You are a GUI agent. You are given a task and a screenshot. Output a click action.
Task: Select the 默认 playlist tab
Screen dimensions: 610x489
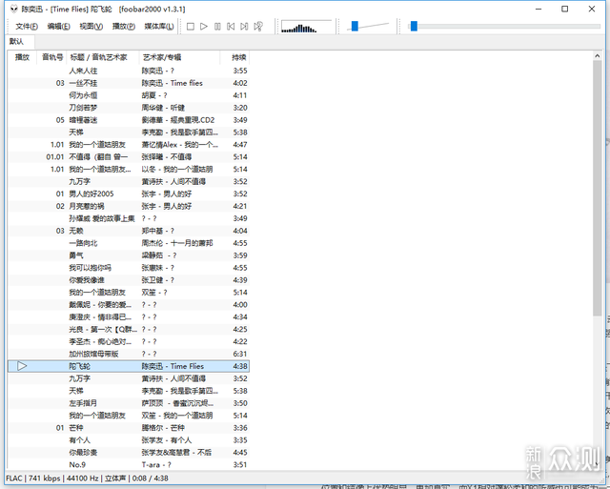(17, 41)
